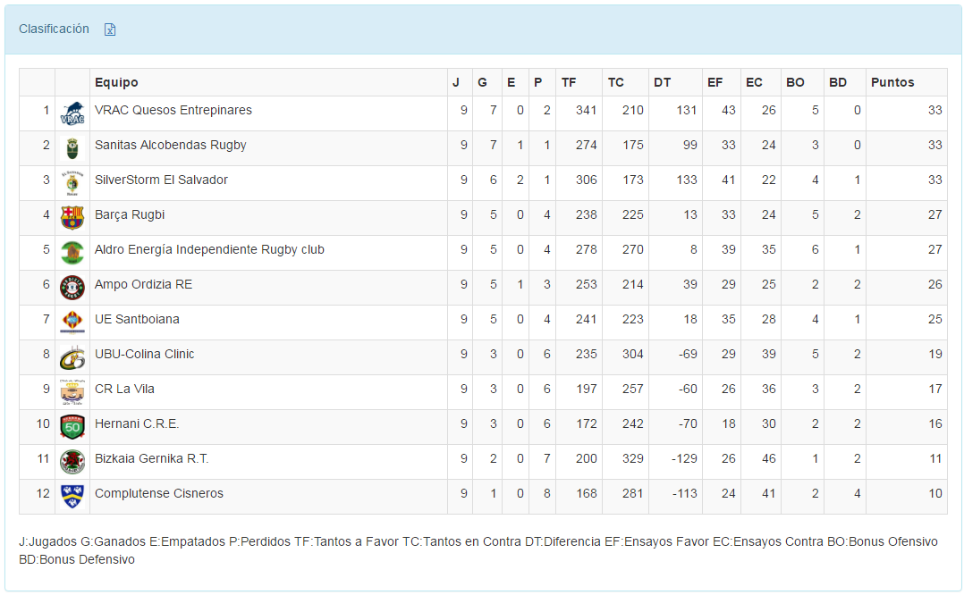Image resolution: width=964 pixels, height=595 pixels.
Task: Click the DT difference column header
Action: pyautogui.click(x=662, y=82)
